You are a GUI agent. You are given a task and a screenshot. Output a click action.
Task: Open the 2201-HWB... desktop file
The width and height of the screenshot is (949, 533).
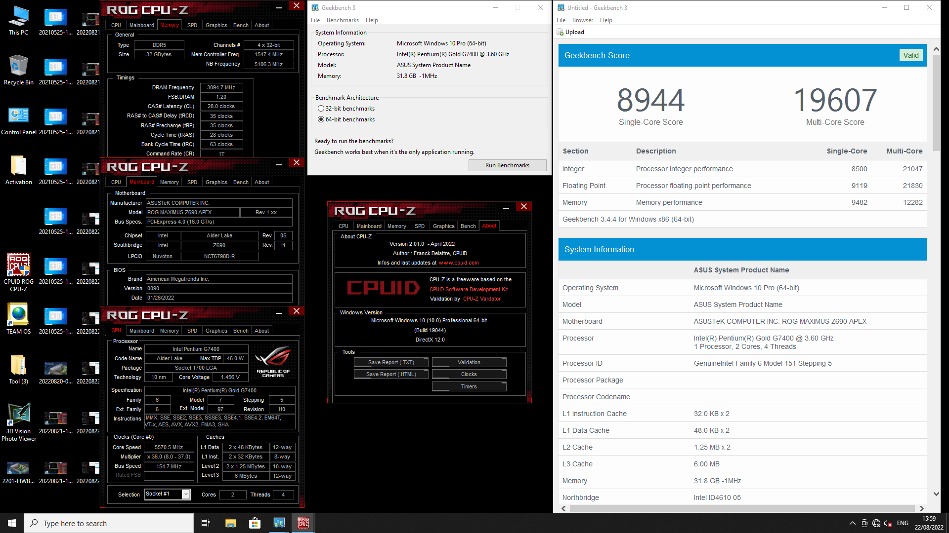tap(18, 472)
